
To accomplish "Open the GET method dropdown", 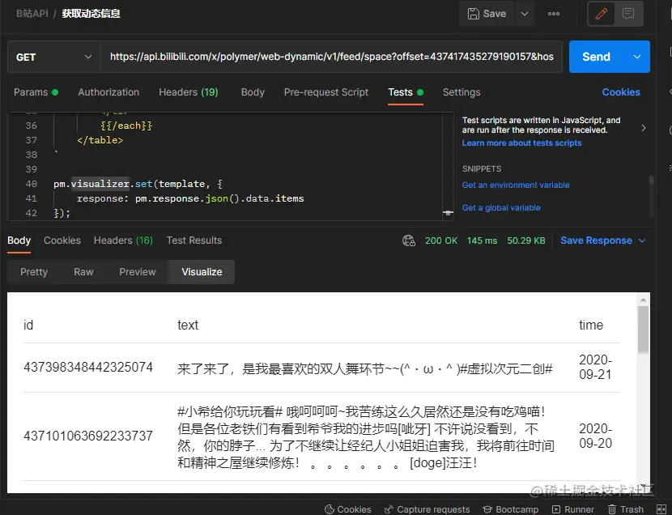I will point(54,57).
